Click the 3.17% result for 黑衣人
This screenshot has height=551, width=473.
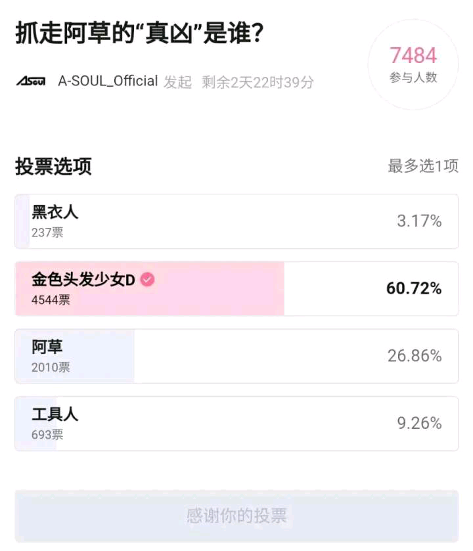tap(419, 221)
